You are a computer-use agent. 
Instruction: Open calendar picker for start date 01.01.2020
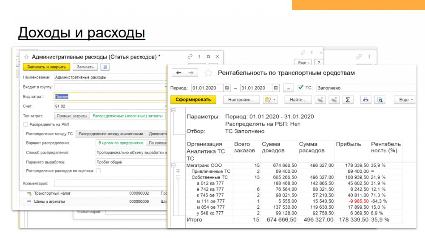click(x=227, y=88)
